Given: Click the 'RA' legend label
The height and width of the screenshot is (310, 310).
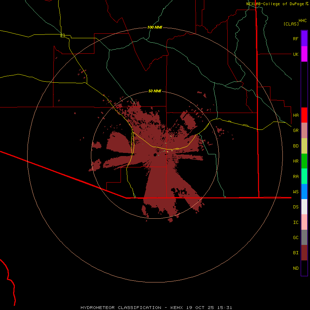Looking at the screenshot, I should coord(296,177).
